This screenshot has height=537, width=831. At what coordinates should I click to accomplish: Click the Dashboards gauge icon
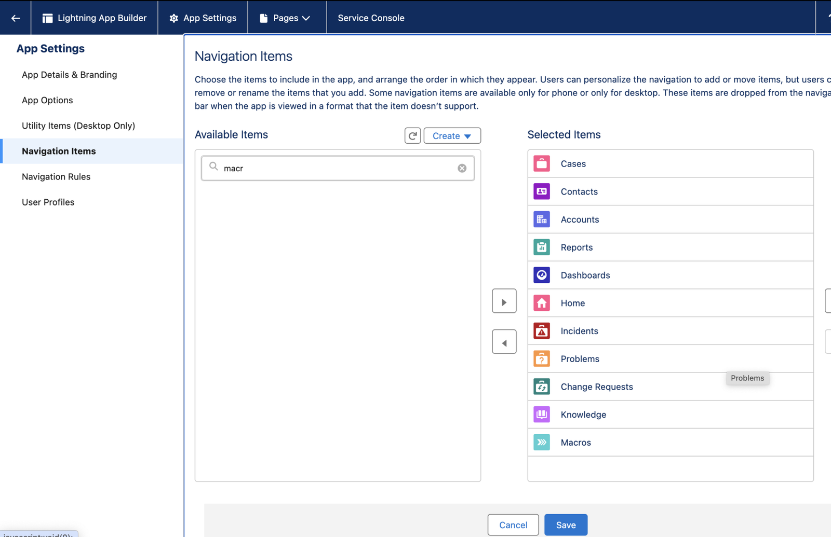tap(541, 275)
